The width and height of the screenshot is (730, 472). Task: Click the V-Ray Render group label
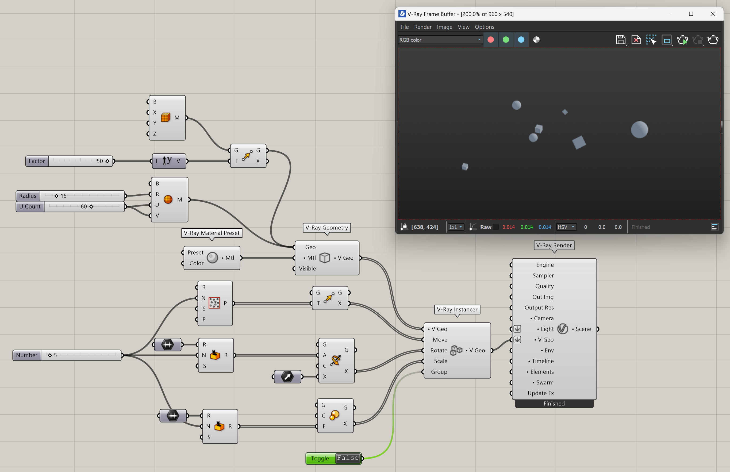554,245
